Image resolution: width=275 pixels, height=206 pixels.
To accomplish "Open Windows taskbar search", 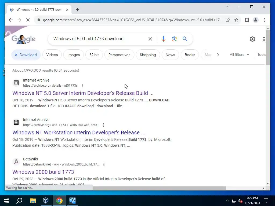I will click(19, 201).
